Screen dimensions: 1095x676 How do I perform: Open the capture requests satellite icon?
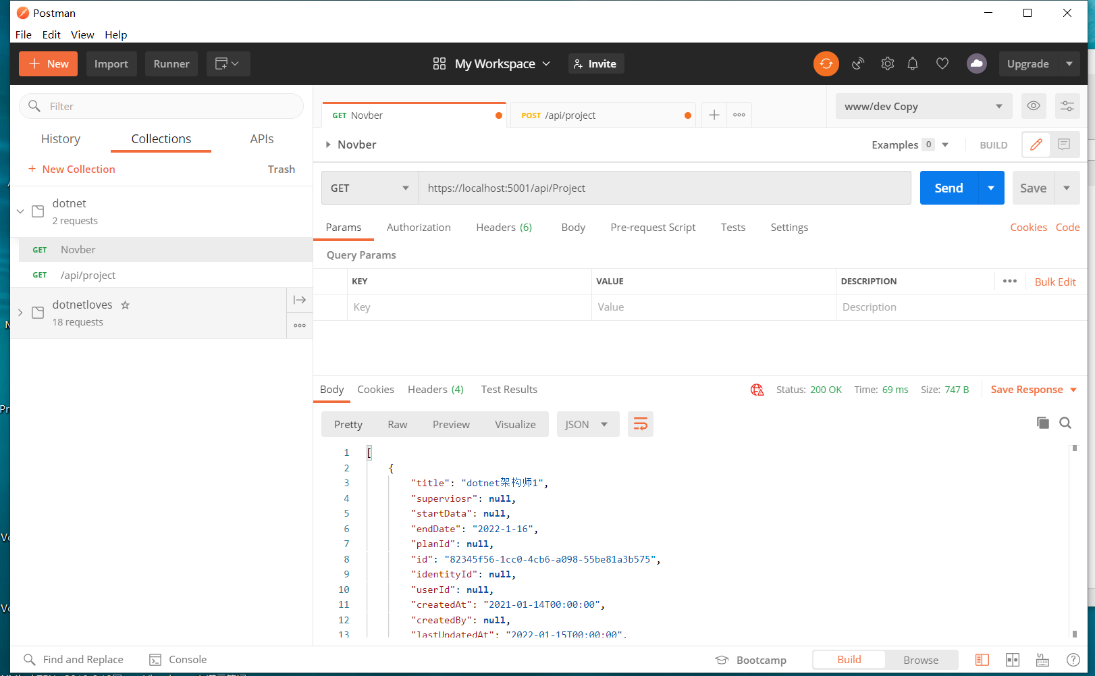point(858,63)
